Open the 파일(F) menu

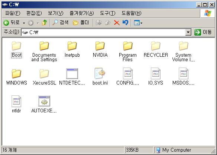point(13,13)
